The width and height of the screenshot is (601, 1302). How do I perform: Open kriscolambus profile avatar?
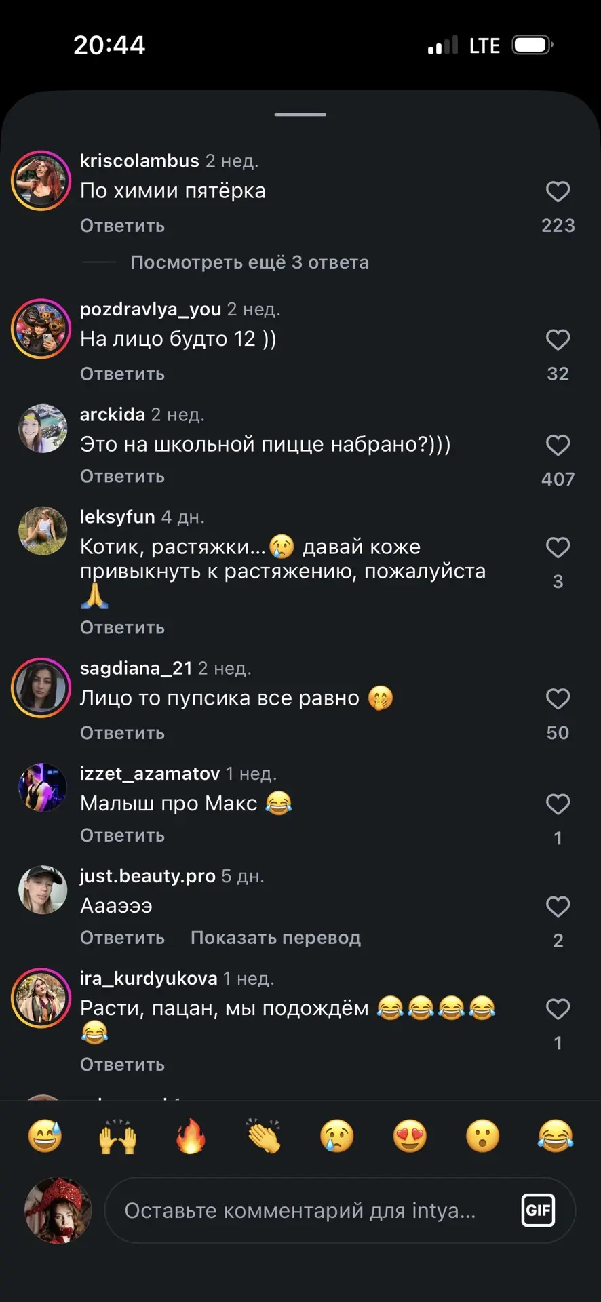click(x=41, y=180)
